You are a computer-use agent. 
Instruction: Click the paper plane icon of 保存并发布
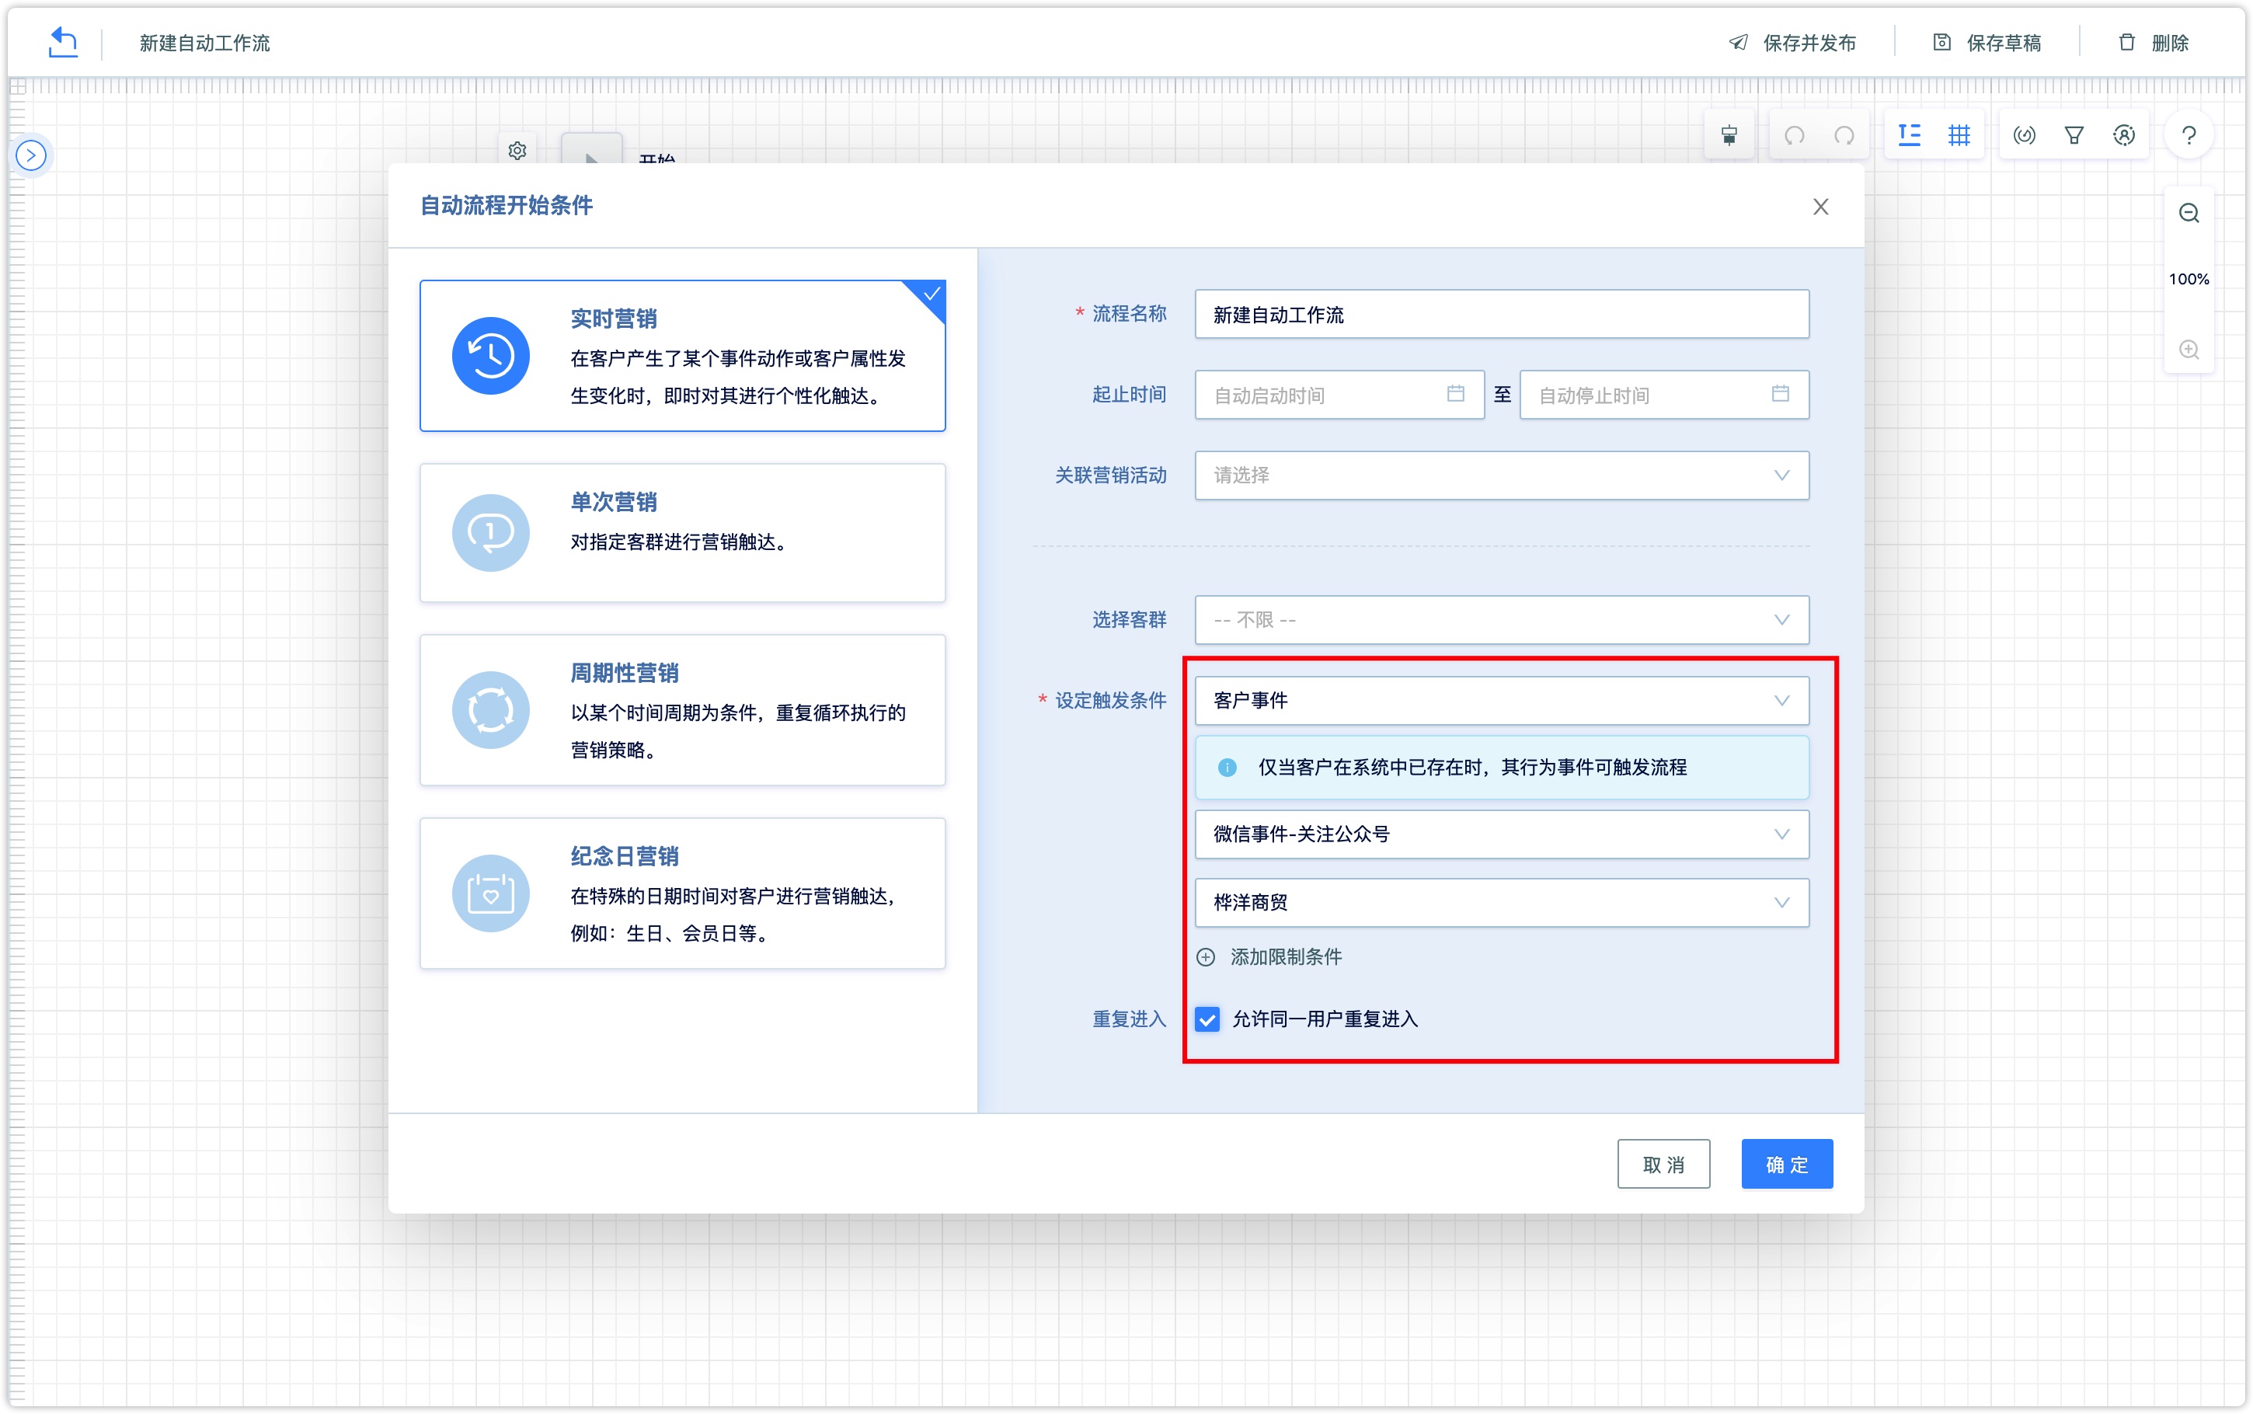(x=1739, y=42)
